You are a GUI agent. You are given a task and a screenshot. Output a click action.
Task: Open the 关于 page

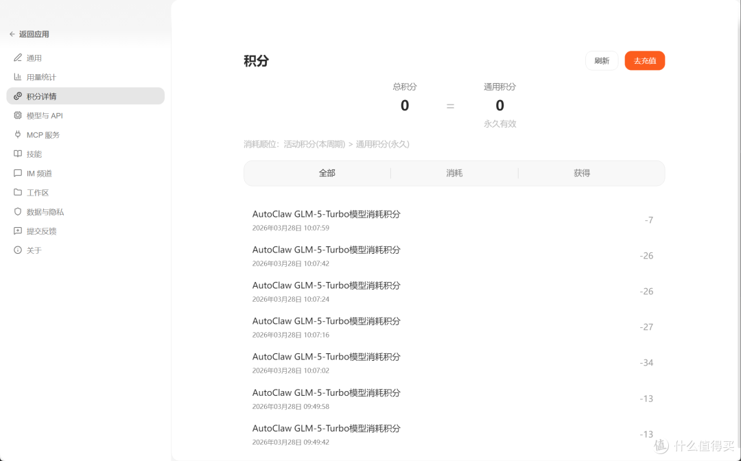pos(86,250)
